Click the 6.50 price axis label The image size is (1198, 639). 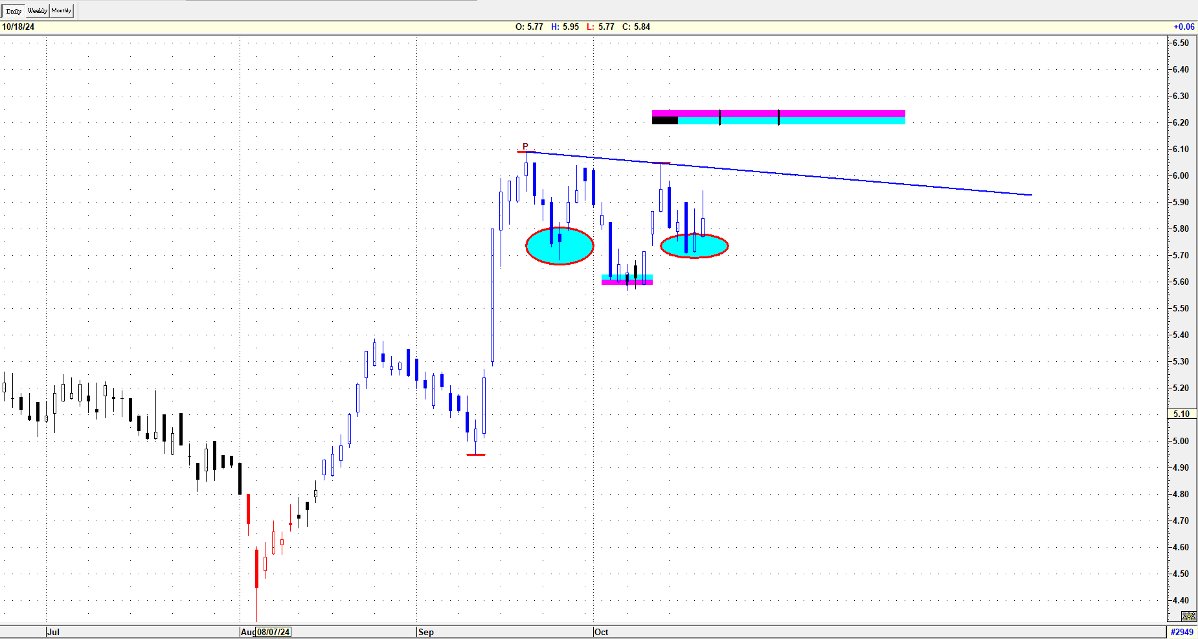click(x=1181, y=43)
